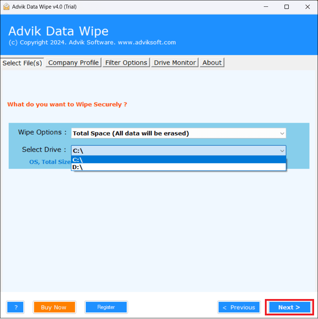Click the Select Drive field showing C:\
The height and width of the screenshot is (319, 318).
click(179, 151)
